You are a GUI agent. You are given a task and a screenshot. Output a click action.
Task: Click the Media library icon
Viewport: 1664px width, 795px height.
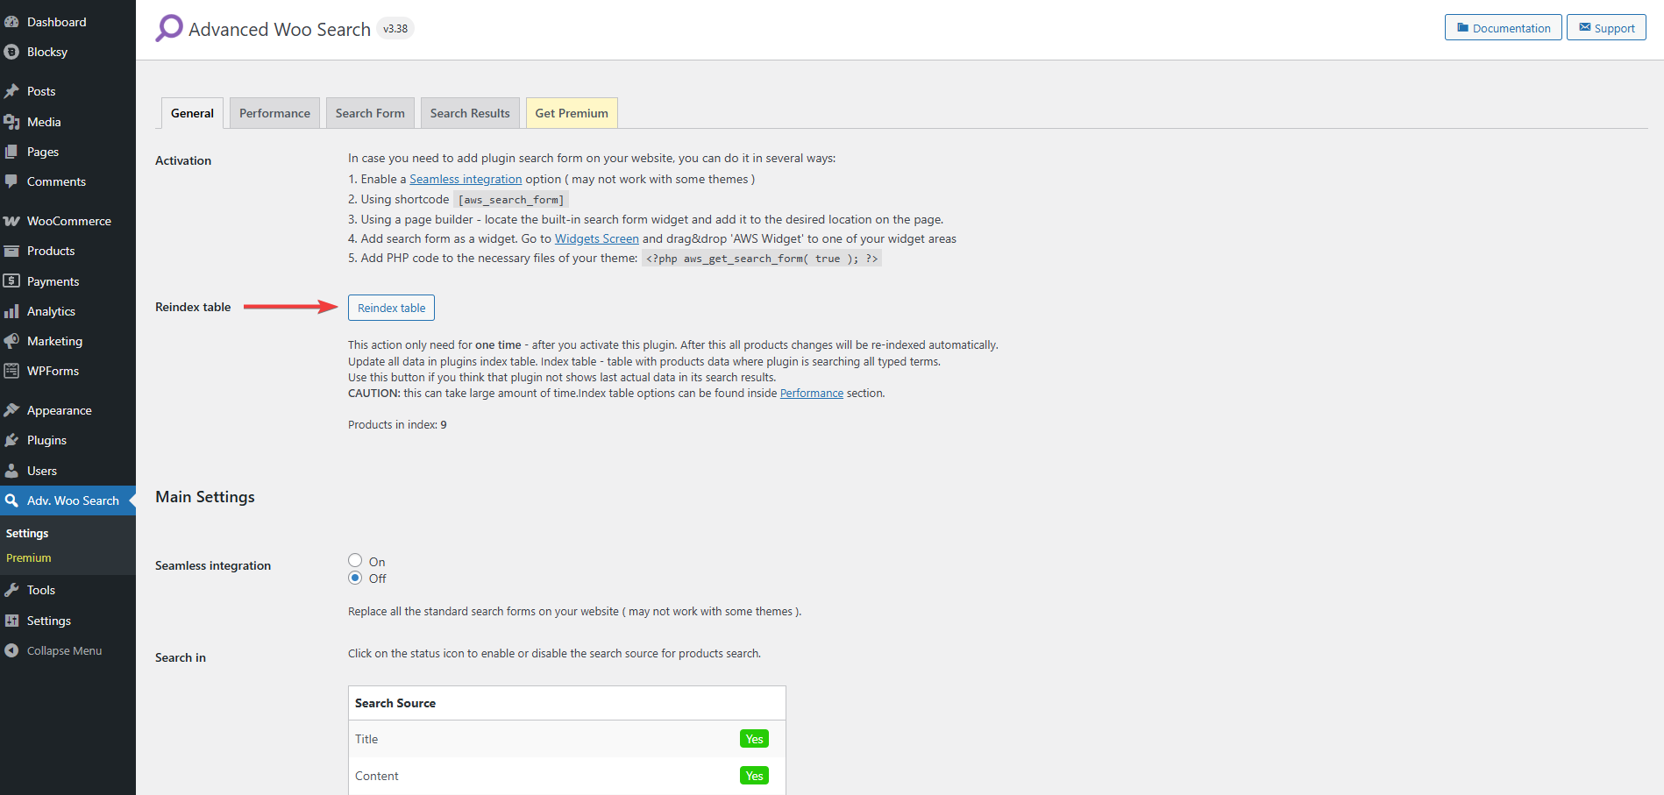coord(11,122)
